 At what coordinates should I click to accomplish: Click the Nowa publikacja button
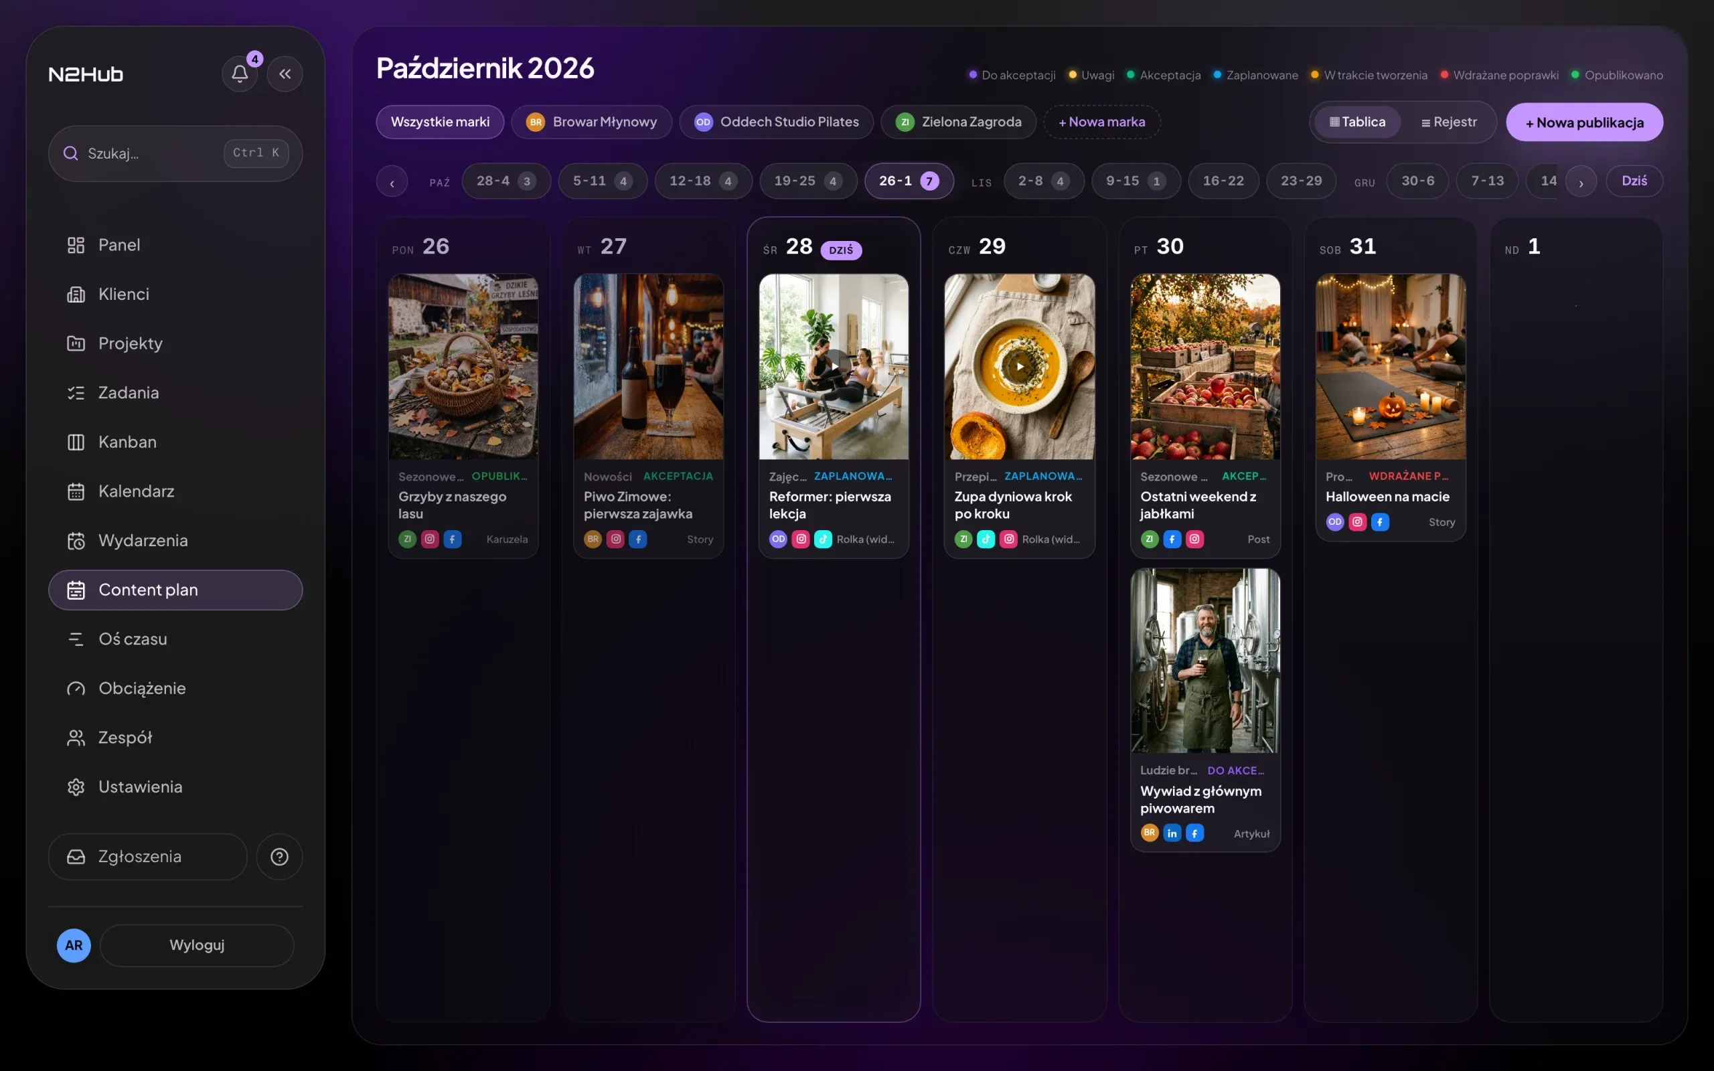[x=1584, y=122]
